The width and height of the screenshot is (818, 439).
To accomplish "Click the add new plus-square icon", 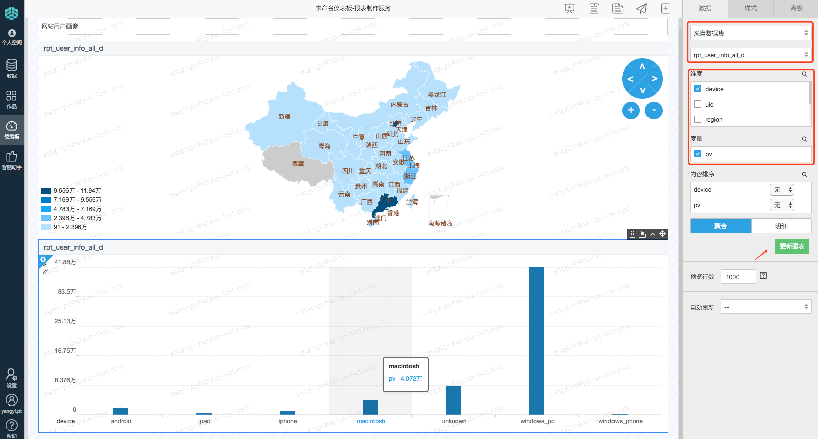I will click(x=666, y=8).
